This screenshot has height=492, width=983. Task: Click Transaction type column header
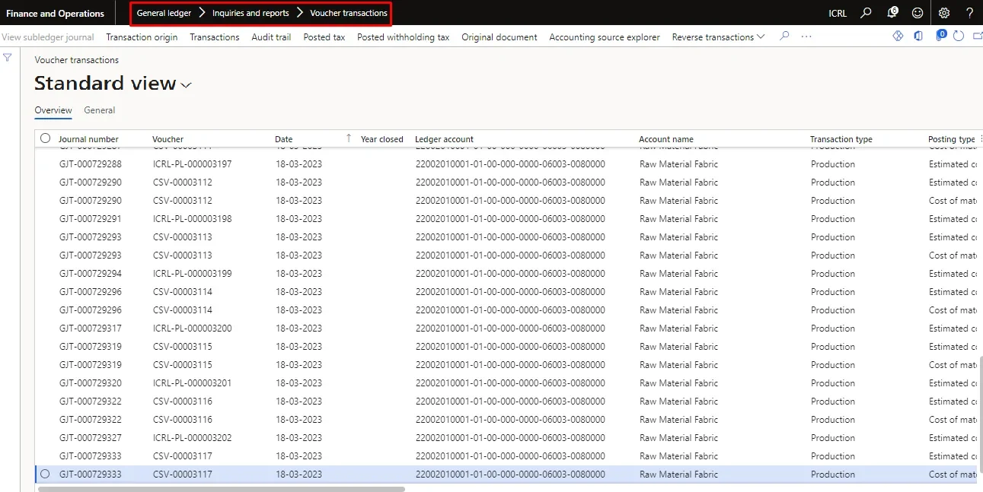point(841,139)
